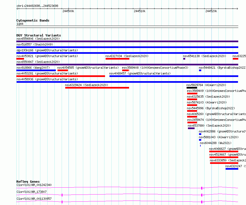Click the red bar under nsv6327034

pyautogui.click(x=117, y=59)
